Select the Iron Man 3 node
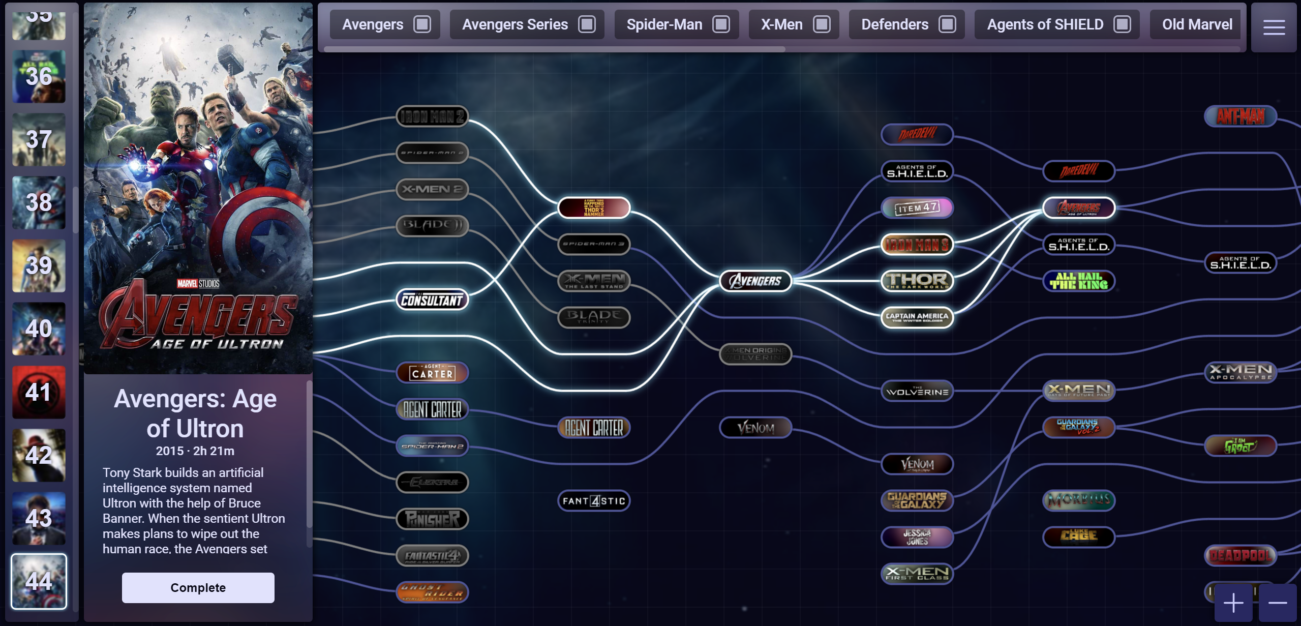 tap(917, 245)
